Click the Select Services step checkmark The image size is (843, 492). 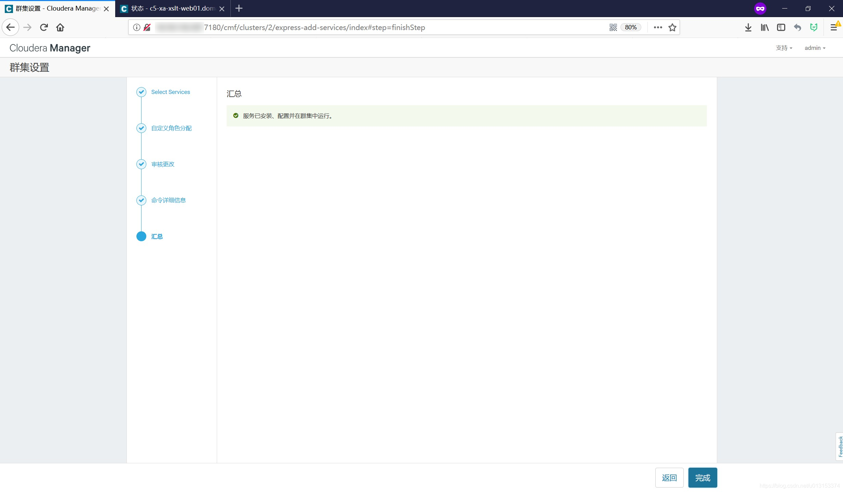tap(141, 92)
